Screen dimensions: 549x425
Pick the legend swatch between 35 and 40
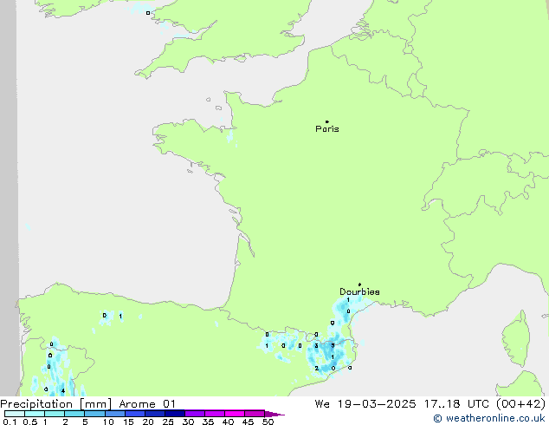(215, 414)
